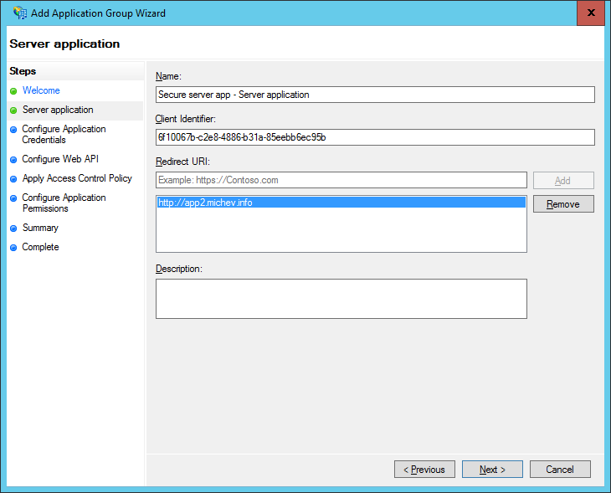This screenshot has width=611, height=493.
Task: Open the Welcome step link
Action: click(x=41, y=90)
